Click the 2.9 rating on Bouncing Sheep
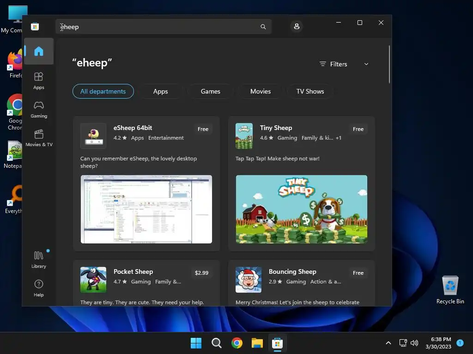 pos(275,282)
